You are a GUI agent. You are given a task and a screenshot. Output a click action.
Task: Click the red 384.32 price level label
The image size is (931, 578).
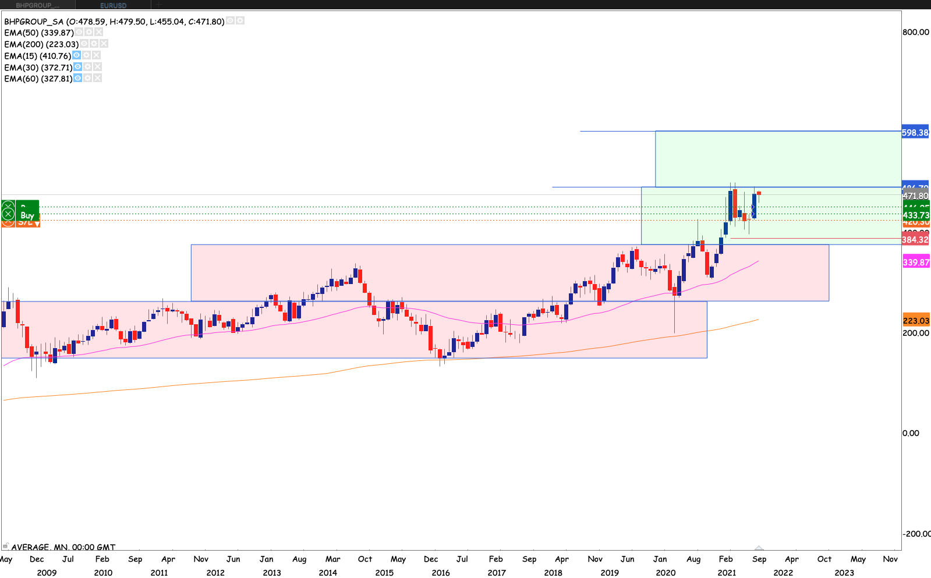pyautogui.click(x=915, y=240)
